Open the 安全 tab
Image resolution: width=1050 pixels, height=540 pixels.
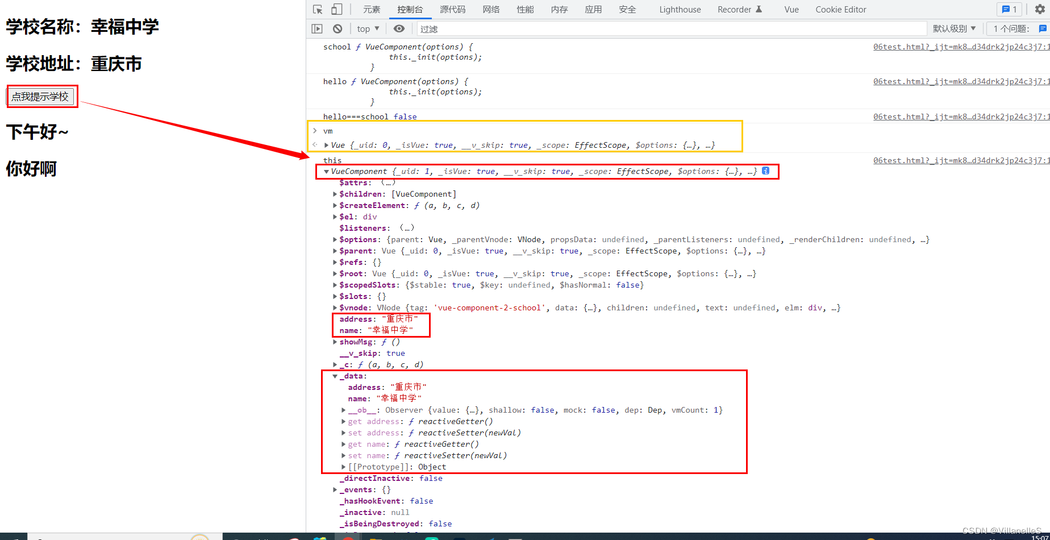[x=628, y=10]
